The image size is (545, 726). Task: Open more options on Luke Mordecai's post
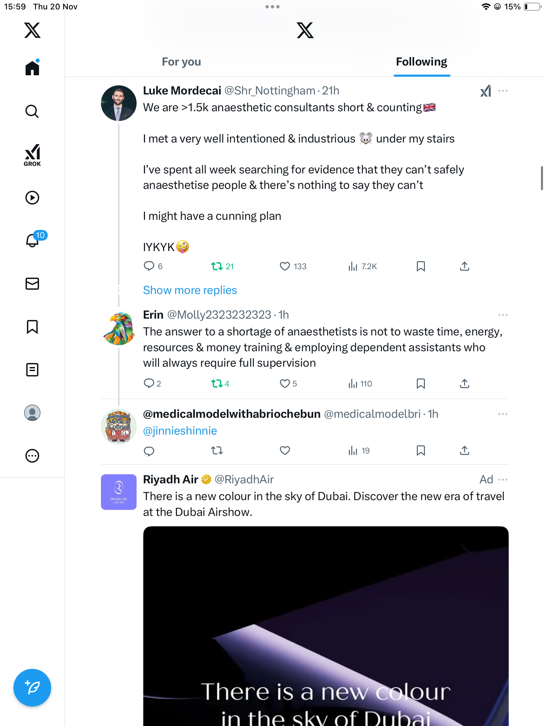click(503, 91)
